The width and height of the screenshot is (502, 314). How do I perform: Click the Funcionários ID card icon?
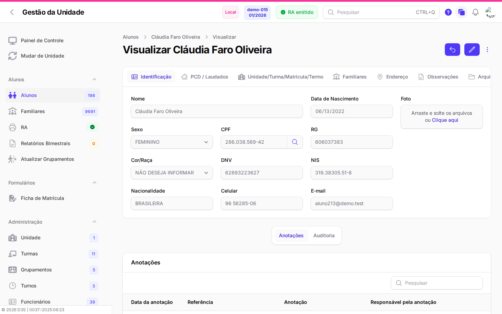pos(13,302)
